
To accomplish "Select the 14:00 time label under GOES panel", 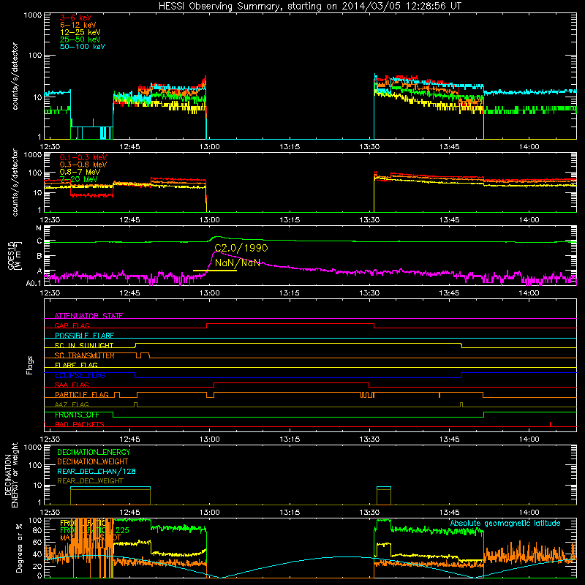I will (529, 293).
